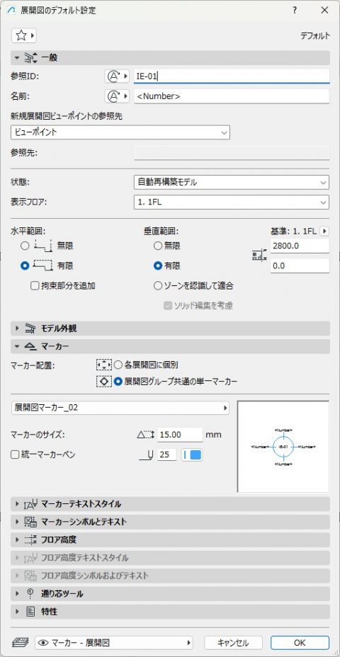Screen dimensions: 340x657
Task: Select 無限 horizontal range radio
Action: 25,246
